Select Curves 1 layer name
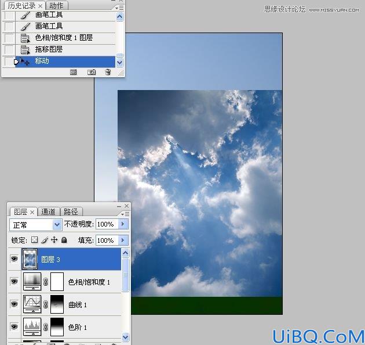365x345 pixels. 78,304
